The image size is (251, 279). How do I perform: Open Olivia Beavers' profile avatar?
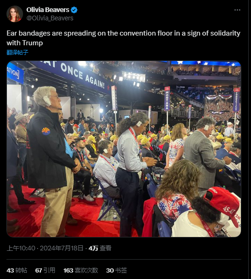coord(15,14)
